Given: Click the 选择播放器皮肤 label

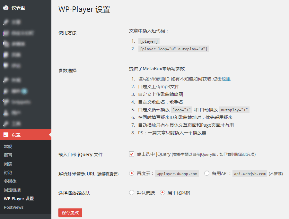Looking at the screenshot, I should [74, 193].
